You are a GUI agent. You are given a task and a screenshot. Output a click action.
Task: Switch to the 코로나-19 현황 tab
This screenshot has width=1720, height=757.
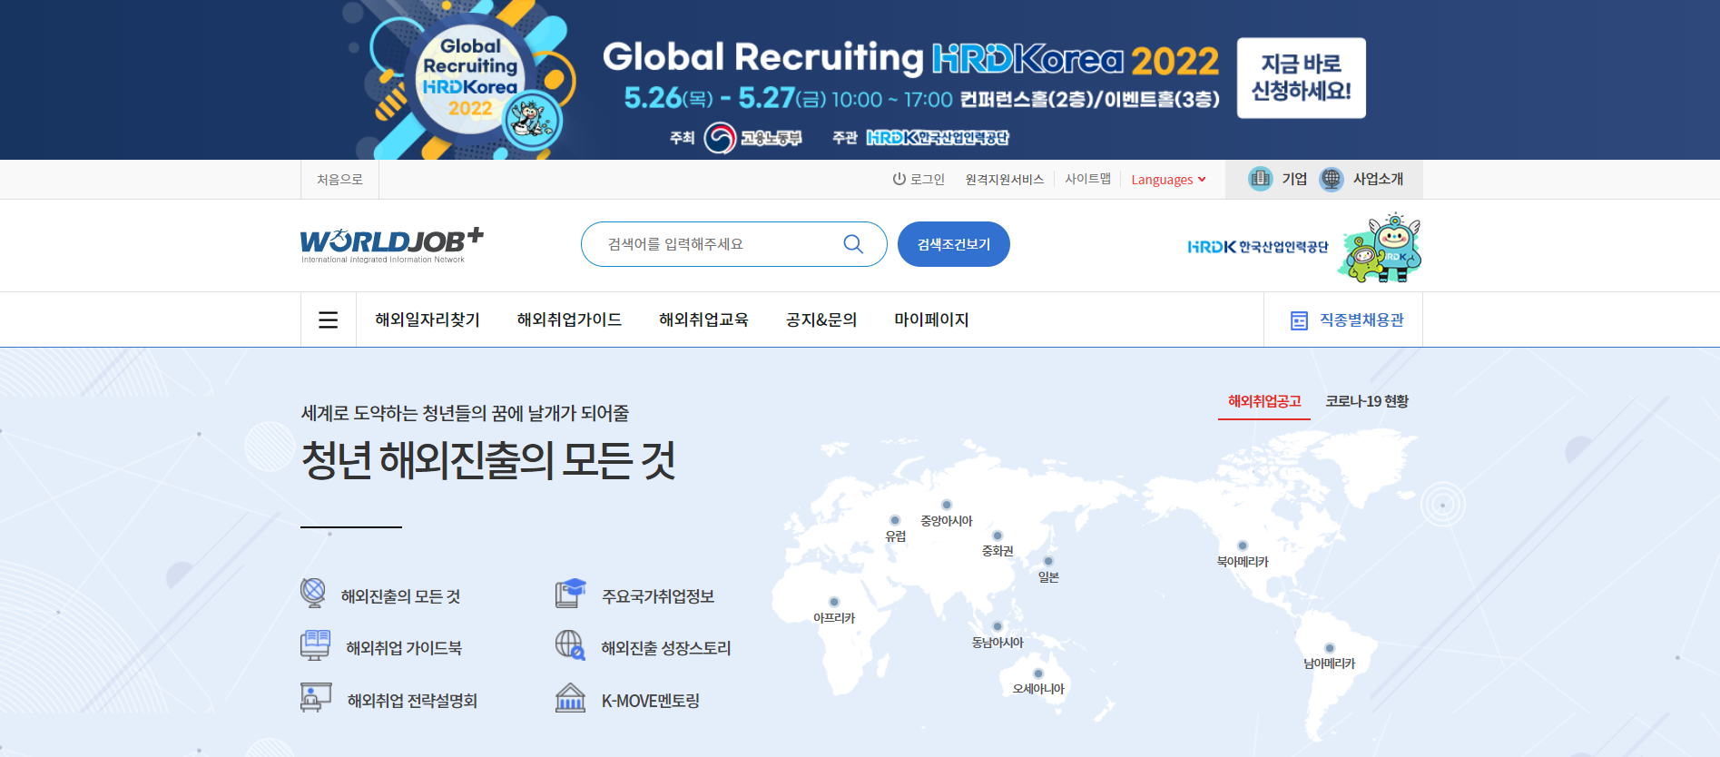[x=1367, y=401]
